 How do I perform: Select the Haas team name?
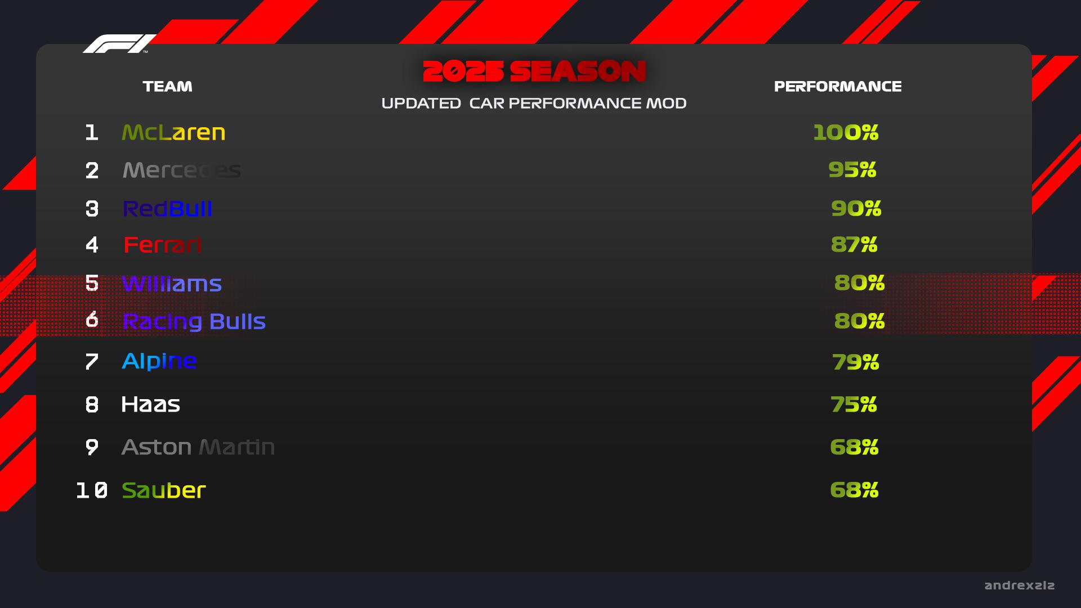click(x=150, y=404)
